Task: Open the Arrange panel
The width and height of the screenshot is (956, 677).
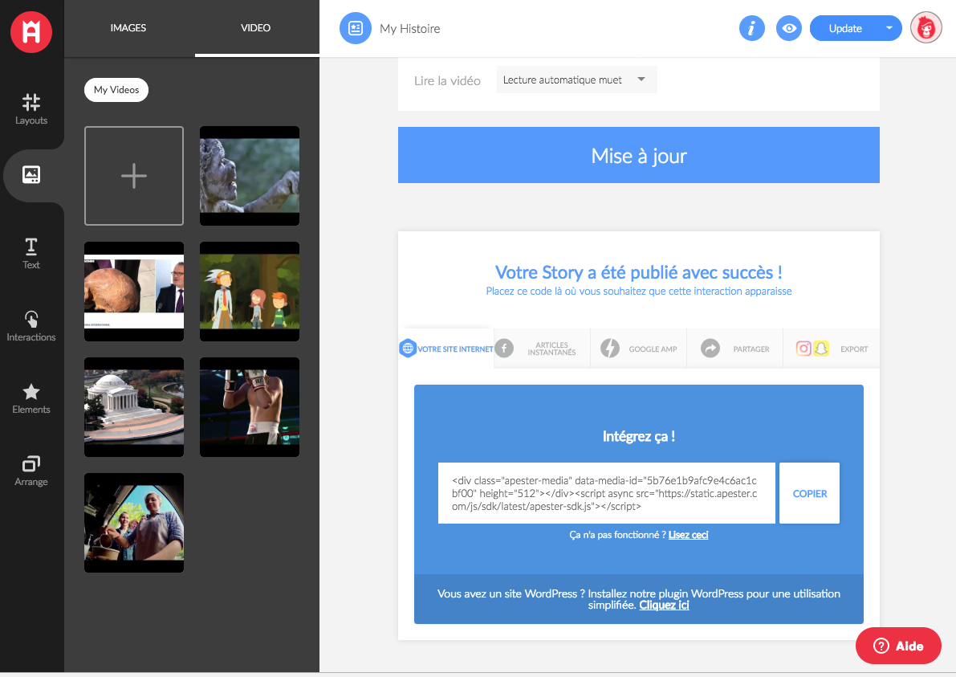Action: click(31, 471)
